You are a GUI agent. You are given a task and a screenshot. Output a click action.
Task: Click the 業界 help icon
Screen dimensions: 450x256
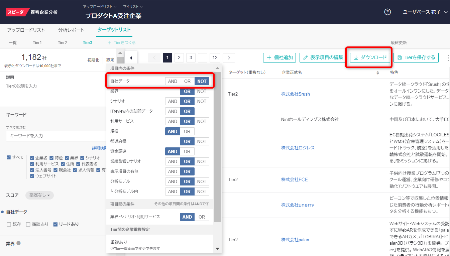coord(19,243)
